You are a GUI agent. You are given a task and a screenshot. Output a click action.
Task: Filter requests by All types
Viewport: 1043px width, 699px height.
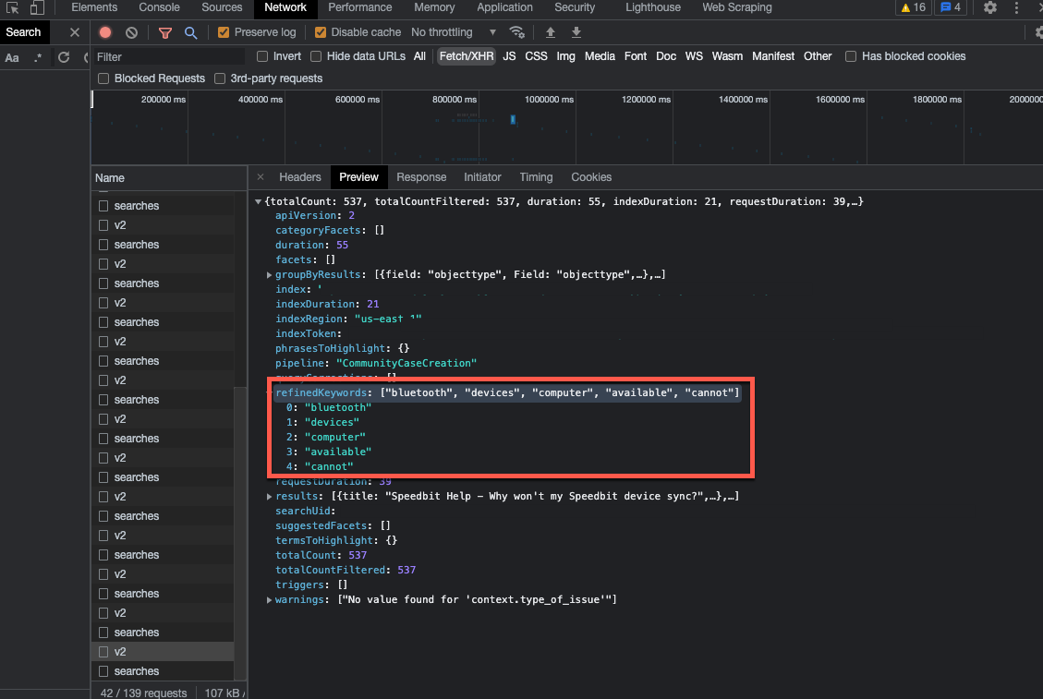pos(419,56)
